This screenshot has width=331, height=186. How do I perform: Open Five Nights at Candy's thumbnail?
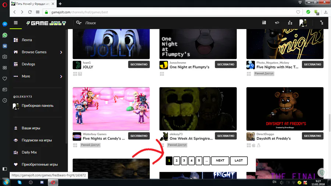point(111,109)
